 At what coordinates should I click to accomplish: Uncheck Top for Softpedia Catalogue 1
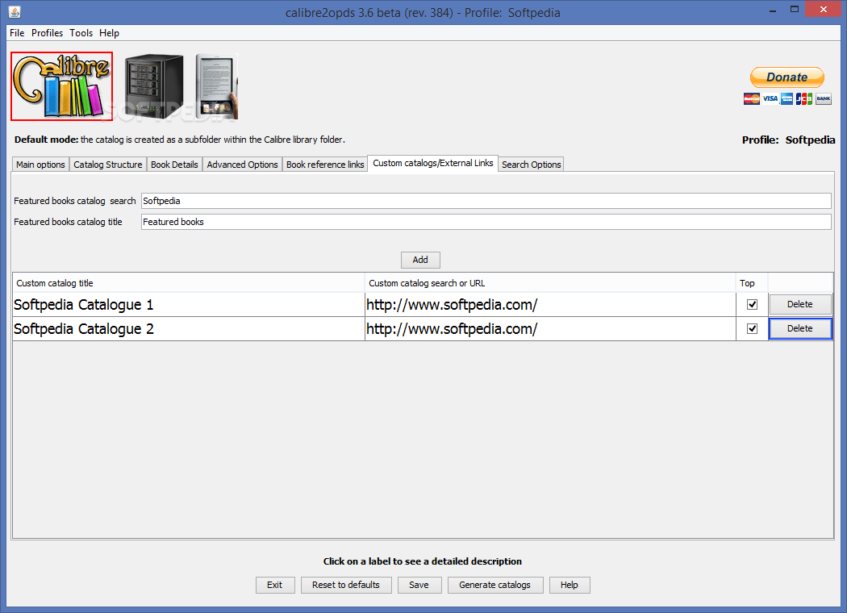(x=752, y=305)
